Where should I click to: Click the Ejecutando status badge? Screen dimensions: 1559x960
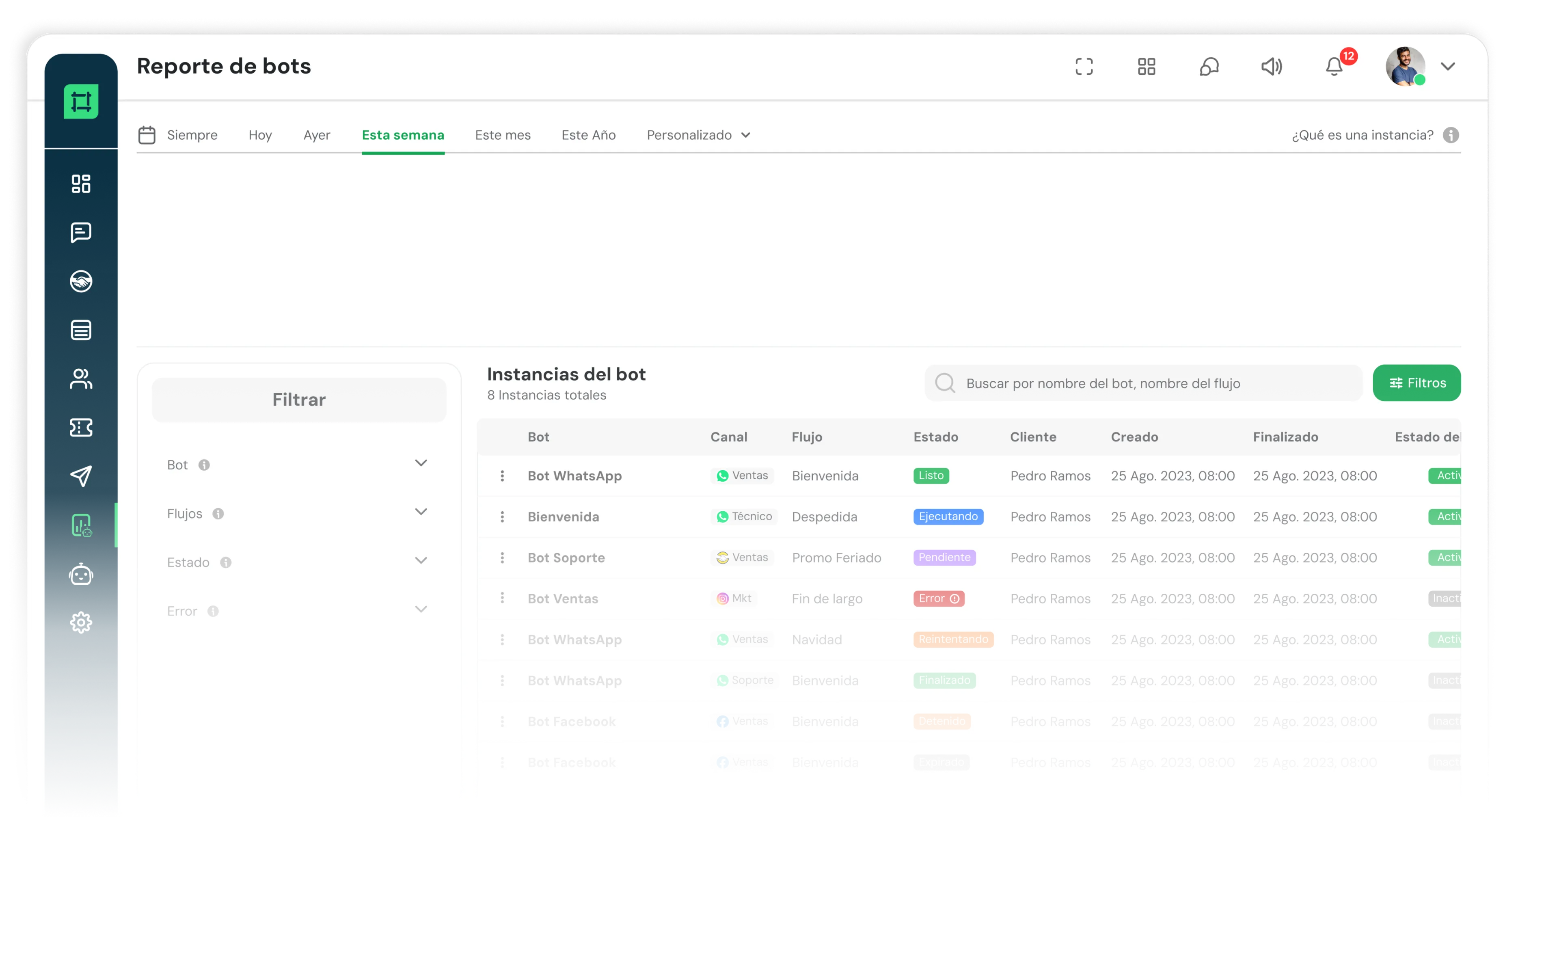coord(948,516)
